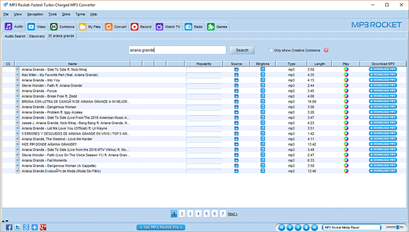Open the Help menu
Image resolution: width=409 pixels, height=232 pixels.
[94, 14]
